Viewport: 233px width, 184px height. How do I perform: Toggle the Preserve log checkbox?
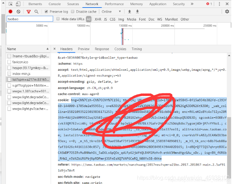point(47,12)
